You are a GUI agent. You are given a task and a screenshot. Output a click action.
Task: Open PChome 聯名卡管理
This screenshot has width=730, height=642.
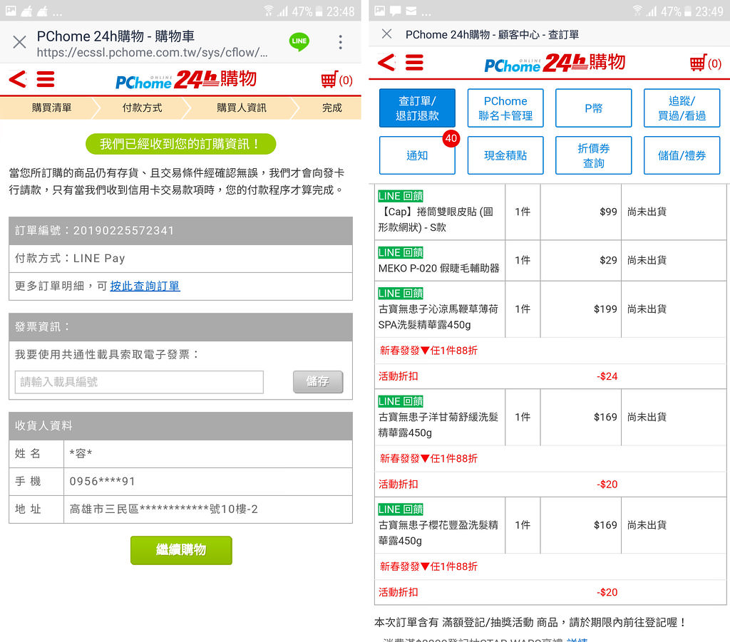tap(505, 108)
